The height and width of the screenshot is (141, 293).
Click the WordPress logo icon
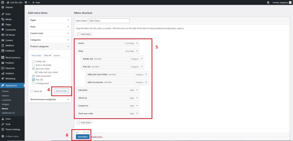tap(3, 2)
